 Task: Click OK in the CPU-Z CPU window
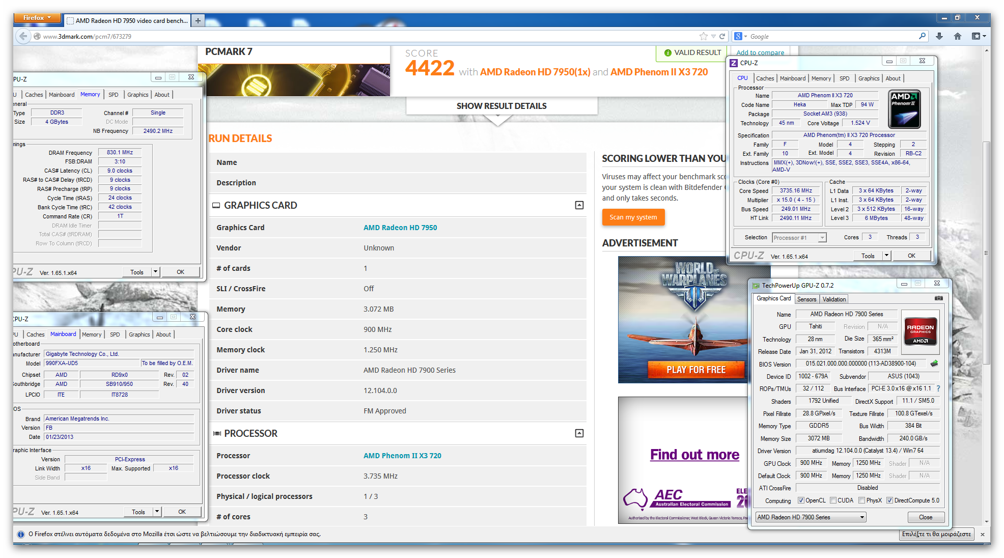pos(911,256)
